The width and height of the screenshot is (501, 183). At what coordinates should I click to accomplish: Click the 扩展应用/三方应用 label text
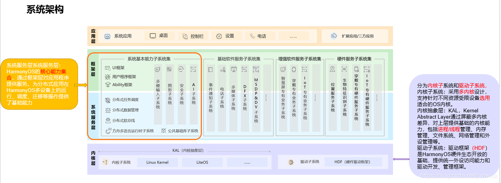pos(358,36)
